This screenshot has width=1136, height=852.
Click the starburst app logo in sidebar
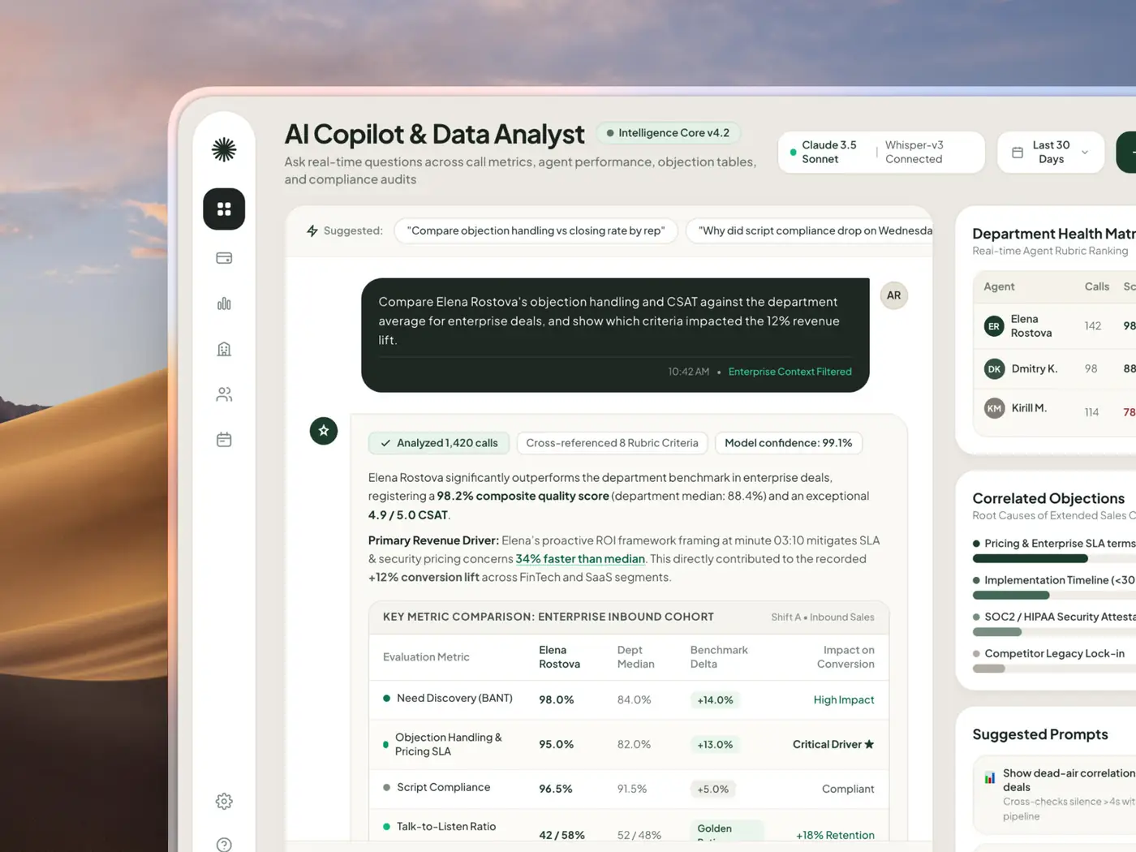click(224, 149)
